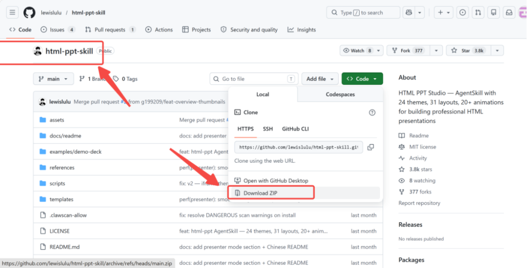
Task: Open the main branch selector dropdown
Action: 54,79
